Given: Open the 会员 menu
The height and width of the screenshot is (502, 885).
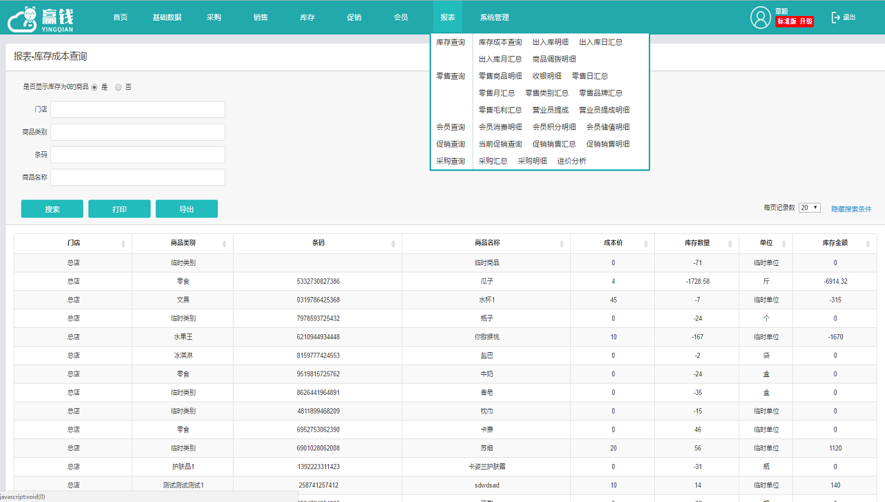Looking at the screenshot, I should 401,17.
